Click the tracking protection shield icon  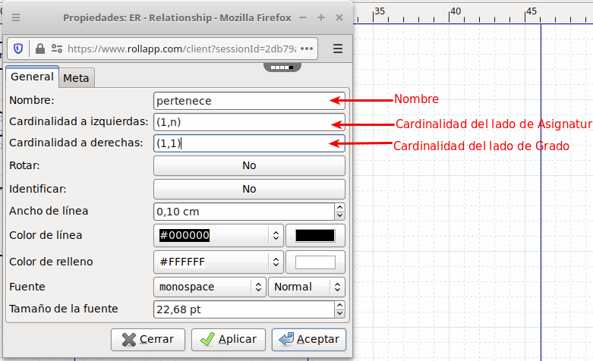coord(18,49)
